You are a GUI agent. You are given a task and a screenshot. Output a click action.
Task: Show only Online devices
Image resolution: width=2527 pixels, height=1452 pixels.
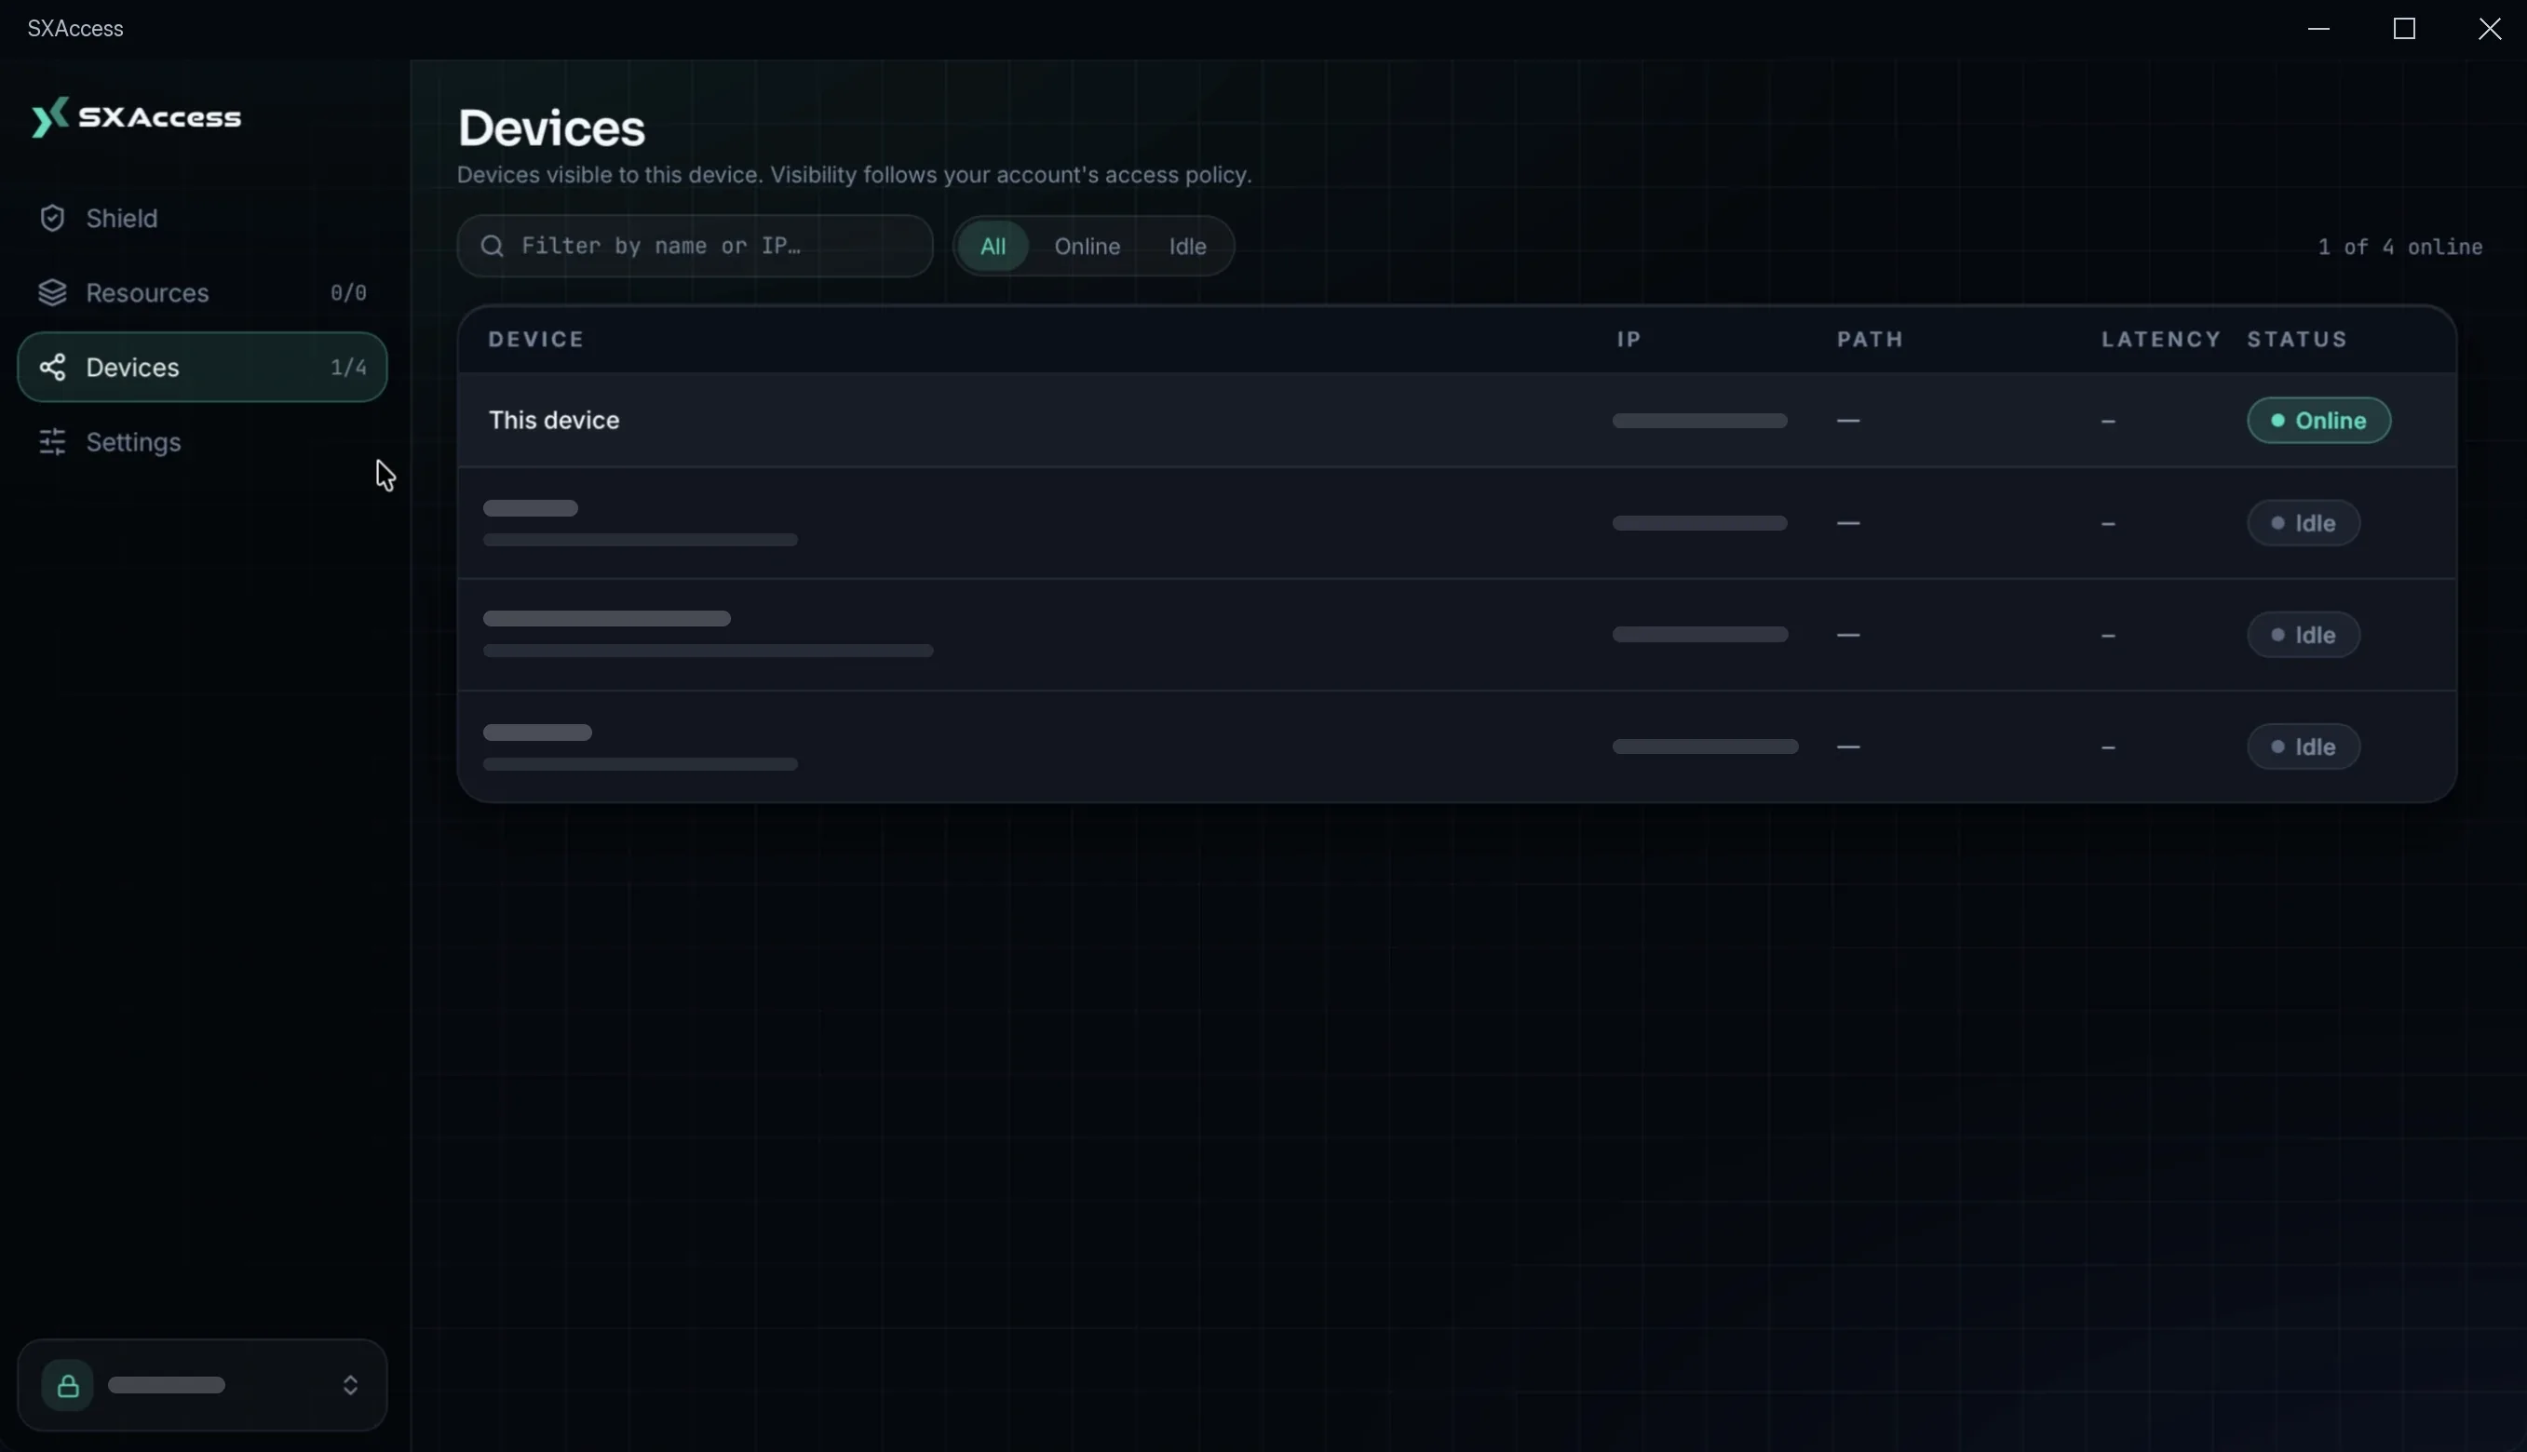(x=1087, y=247)
